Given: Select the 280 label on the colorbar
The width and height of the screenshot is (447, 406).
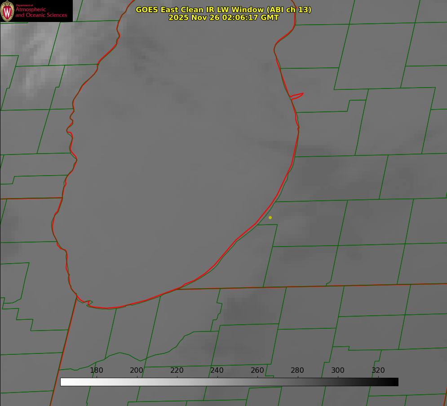Looking at the screenshot, I should pyautogui.click(x=297, y=370).
